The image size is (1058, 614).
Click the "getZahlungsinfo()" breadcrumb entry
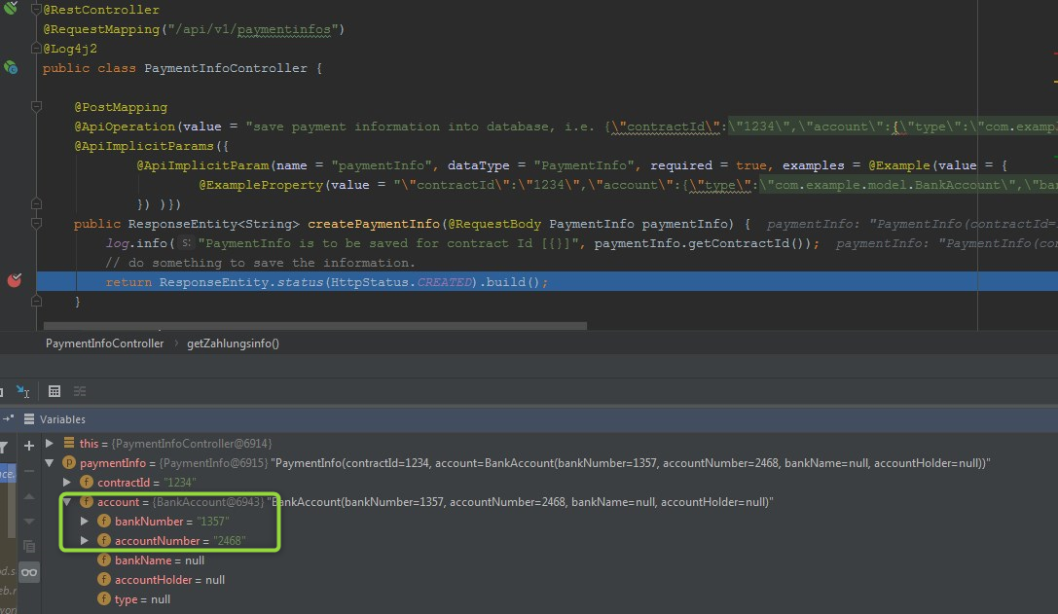tap(234, 343)
